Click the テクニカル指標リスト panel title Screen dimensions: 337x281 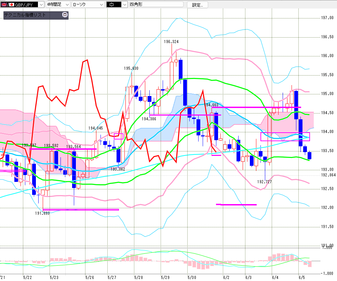[x=25, y=15]
